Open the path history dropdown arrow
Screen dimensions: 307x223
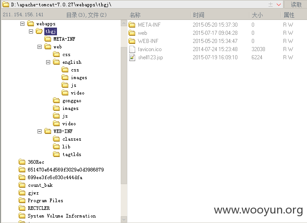point(279,5)
